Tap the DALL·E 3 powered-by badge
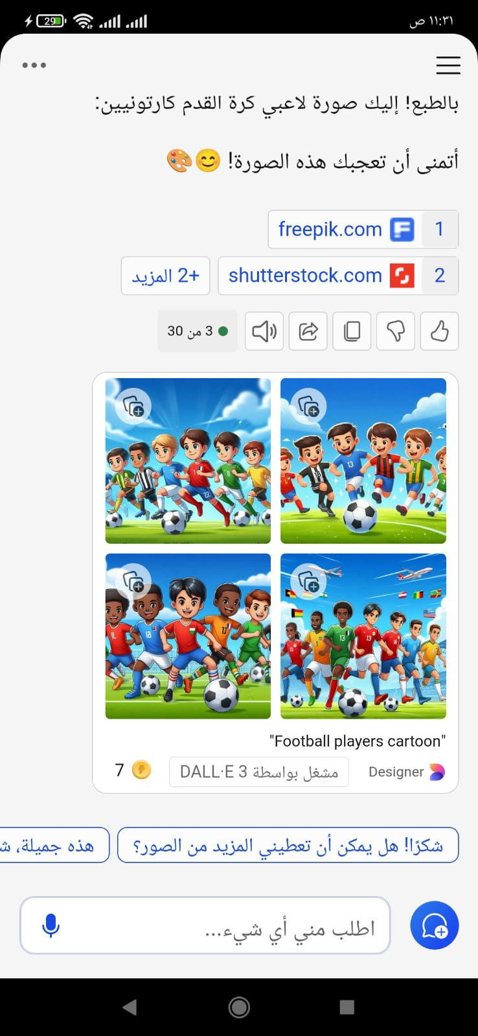 pos(259,772)
